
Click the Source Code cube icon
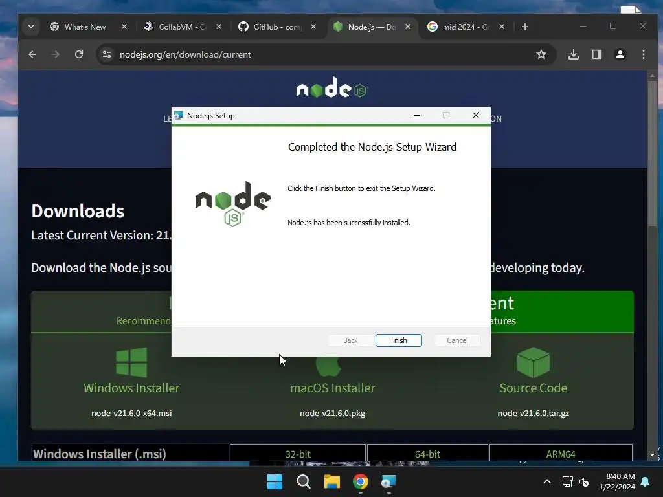coord(534,362)
